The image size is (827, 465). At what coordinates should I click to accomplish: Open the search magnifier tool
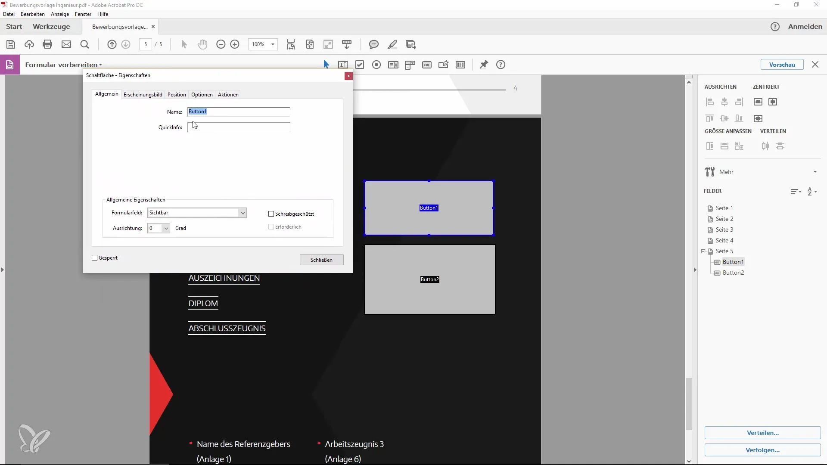click(x=85, y=44)
